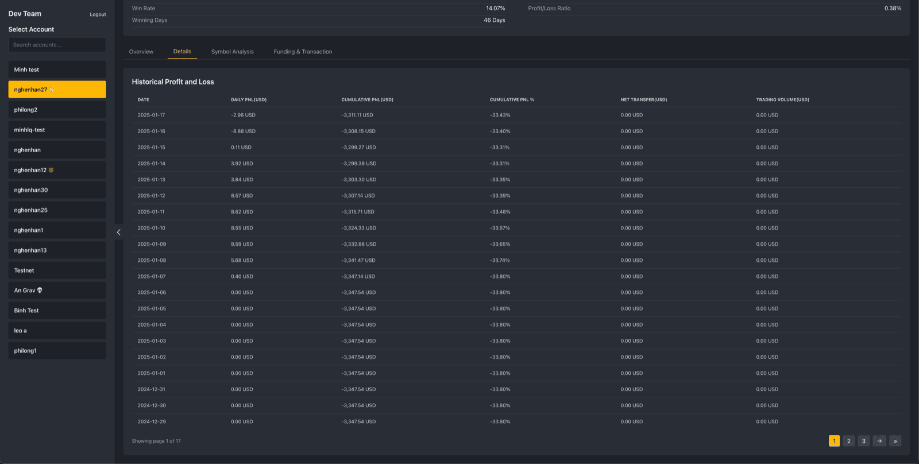Choose the Testnet account

coord(57,270)
